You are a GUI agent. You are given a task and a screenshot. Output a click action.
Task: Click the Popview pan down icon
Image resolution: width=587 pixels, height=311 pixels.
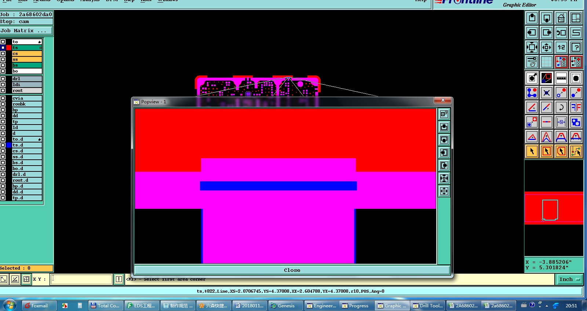click(x=444, y=140)
